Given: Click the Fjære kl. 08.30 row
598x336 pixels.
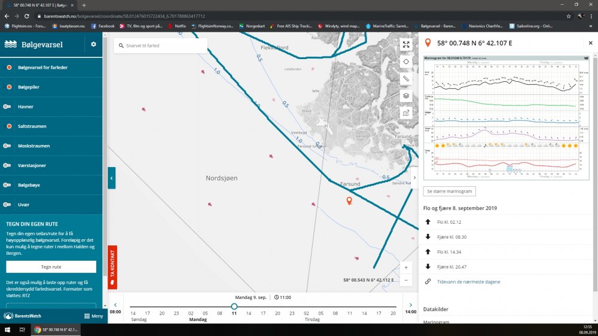Looking at the screenshot, I should pos(506,237).
